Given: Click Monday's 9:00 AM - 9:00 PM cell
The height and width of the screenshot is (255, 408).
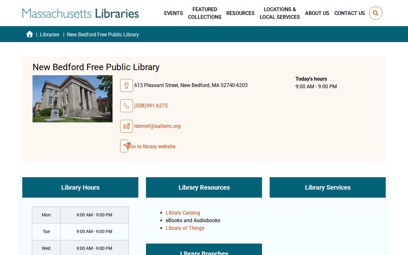Looking at the screenshot, I should click(94, 215).
